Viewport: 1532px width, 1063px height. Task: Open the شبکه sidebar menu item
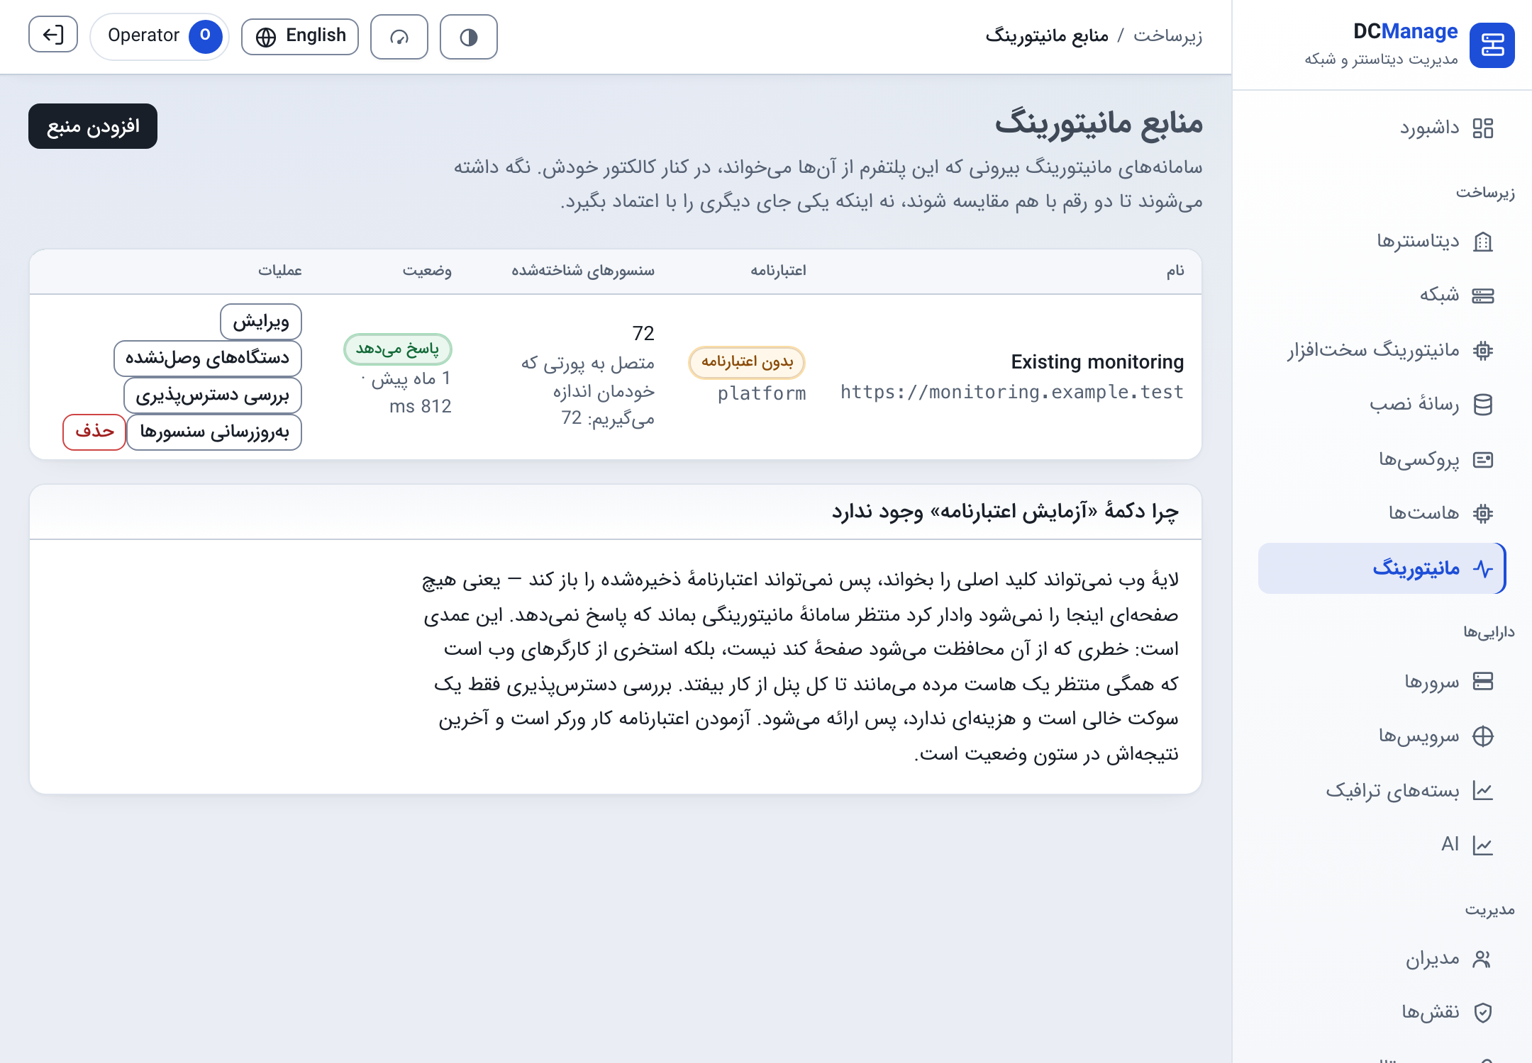[1382, 296]
